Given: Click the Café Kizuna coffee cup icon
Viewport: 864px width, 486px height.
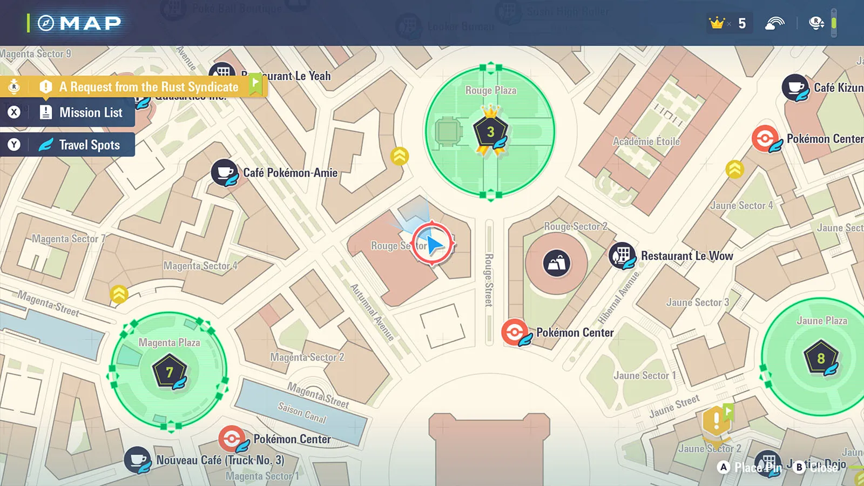Looking at the screenshot, I should click(795, 87).
